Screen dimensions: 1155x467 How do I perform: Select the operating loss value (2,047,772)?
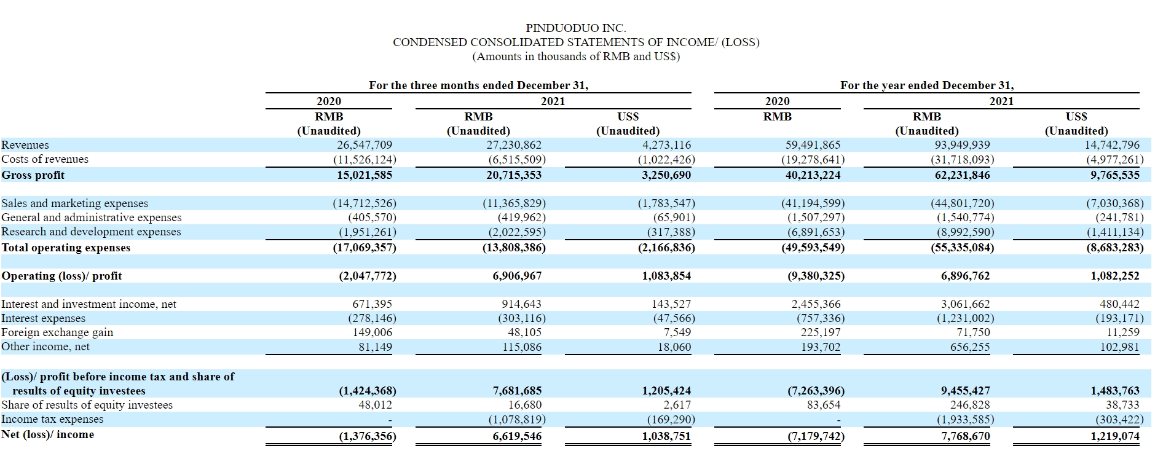pos(368,276)
